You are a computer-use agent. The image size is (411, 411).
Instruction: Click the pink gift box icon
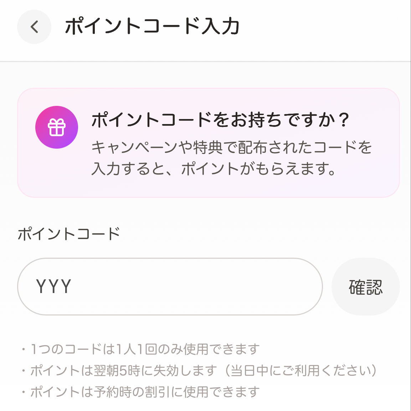click(57, 127)
